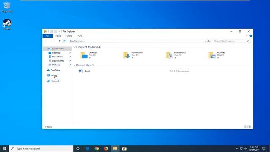Screen dimensions: 270x152
Task: Open the View ribbon tab
Action: click(80, 36)
